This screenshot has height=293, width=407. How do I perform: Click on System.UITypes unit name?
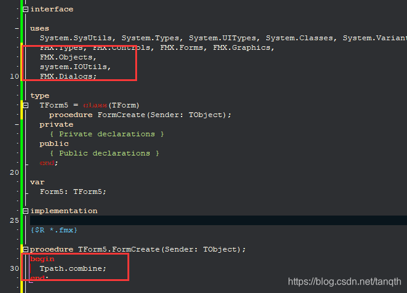click(222, 38)
